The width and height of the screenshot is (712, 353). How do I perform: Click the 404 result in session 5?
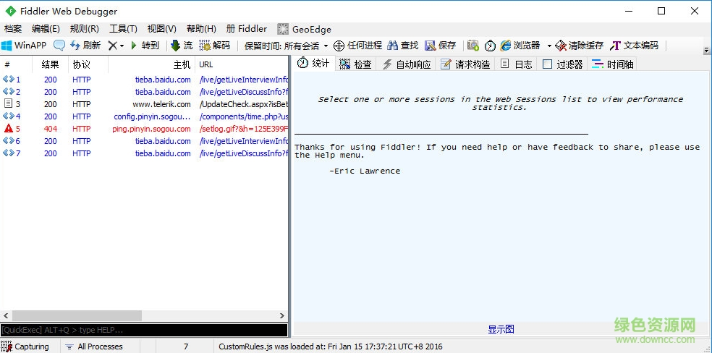(51, 129)
